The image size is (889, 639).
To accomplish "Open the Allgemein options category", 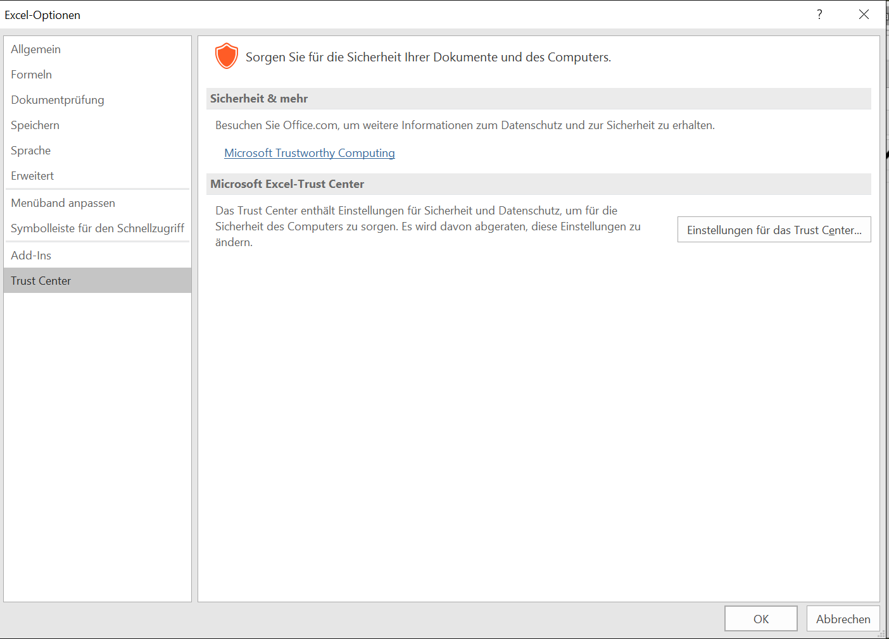I will click(x=98, y=49).
